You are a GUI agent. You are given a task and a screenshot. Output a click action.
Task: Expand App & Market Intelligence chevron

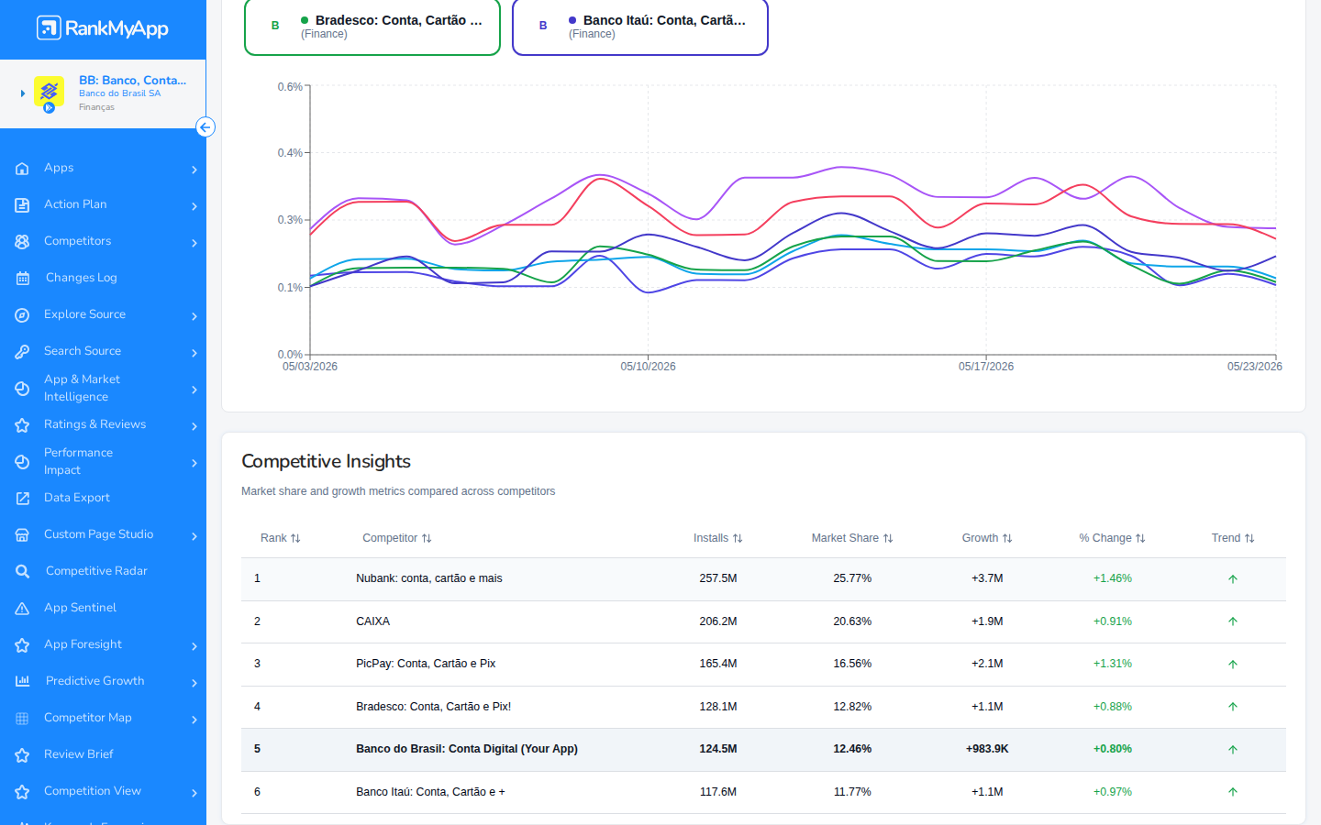coord(194,390)
